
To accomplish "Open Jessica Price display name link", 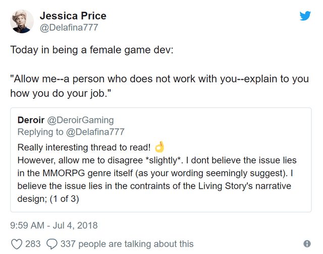I will 72,16.
